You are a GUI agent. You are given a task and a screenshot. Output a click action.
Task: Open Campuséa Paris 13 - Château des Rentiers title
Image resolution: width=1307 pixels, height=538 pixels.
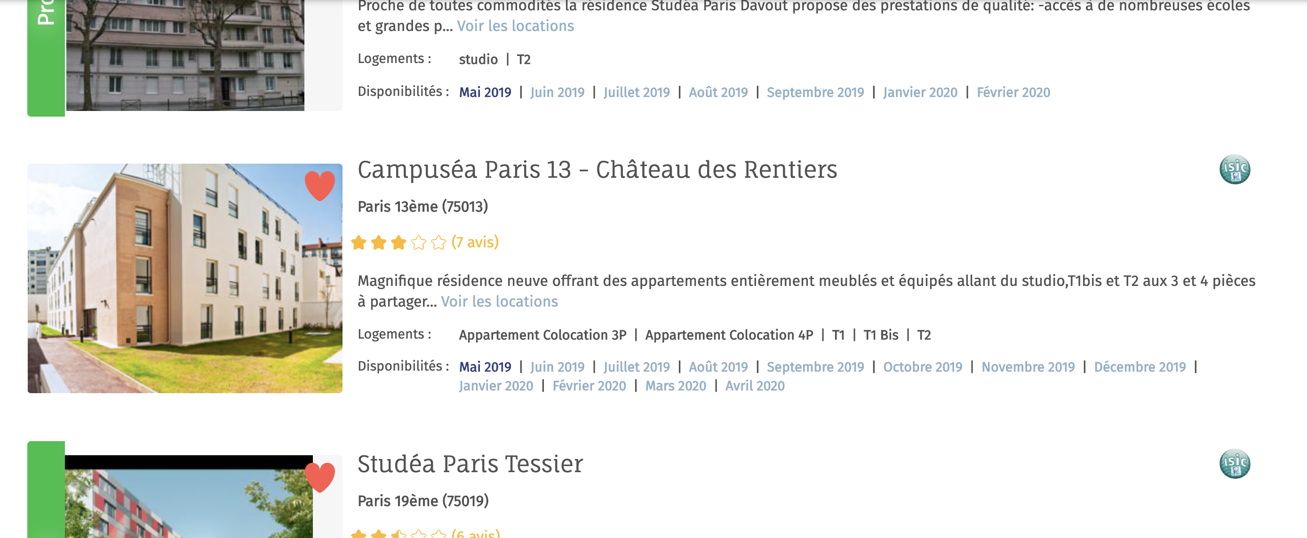(x=597, y=169)
